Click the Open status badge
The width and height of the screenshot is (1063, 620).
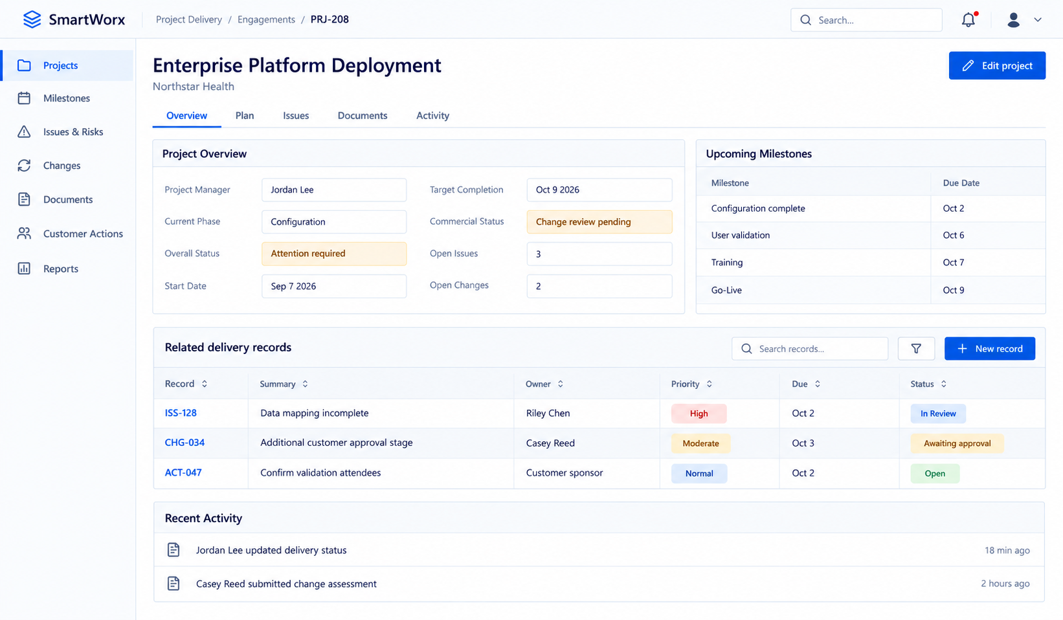(935, 473)
